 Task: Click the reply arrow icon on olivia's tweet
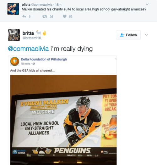coord(24,17)
